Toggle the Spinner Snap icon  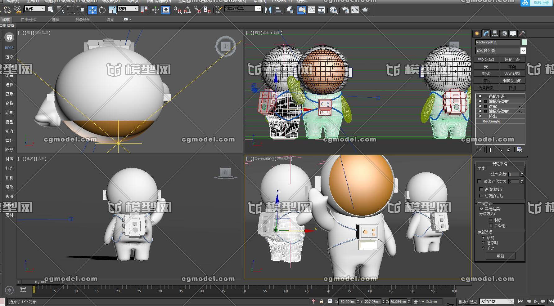tap(207, 10)
